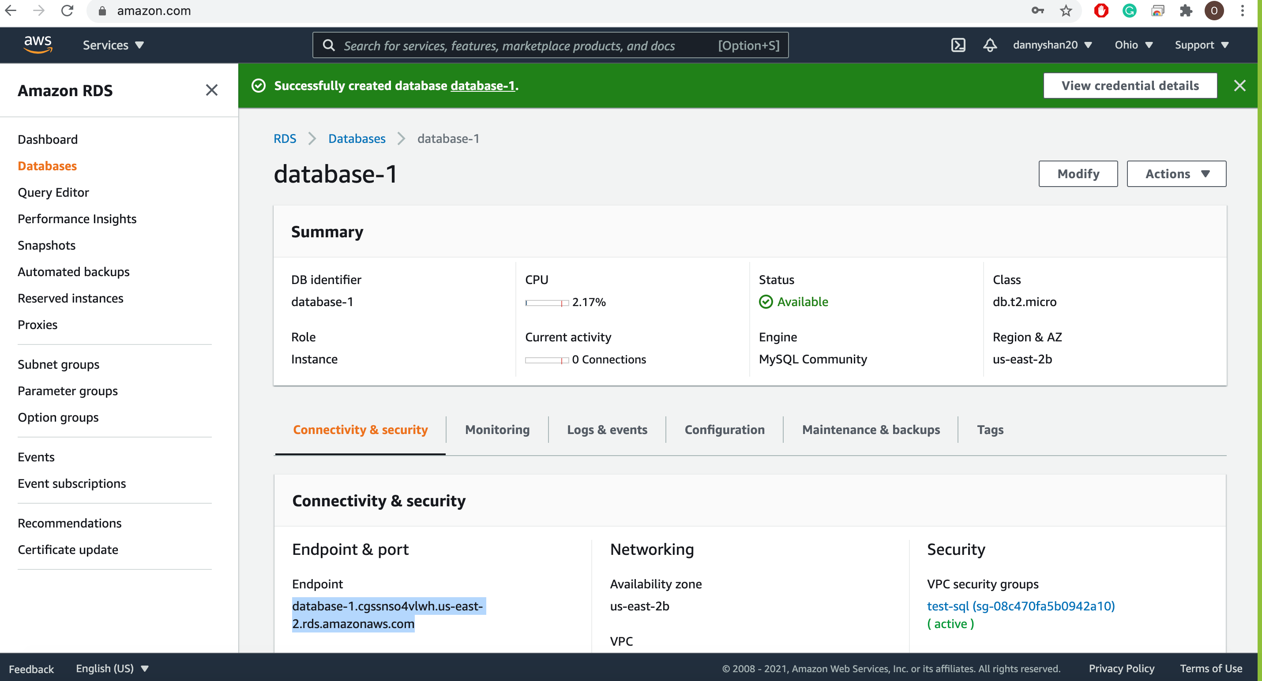Switch to the Monitoring tab
The image size is (1262, 681).
point(497,429)
